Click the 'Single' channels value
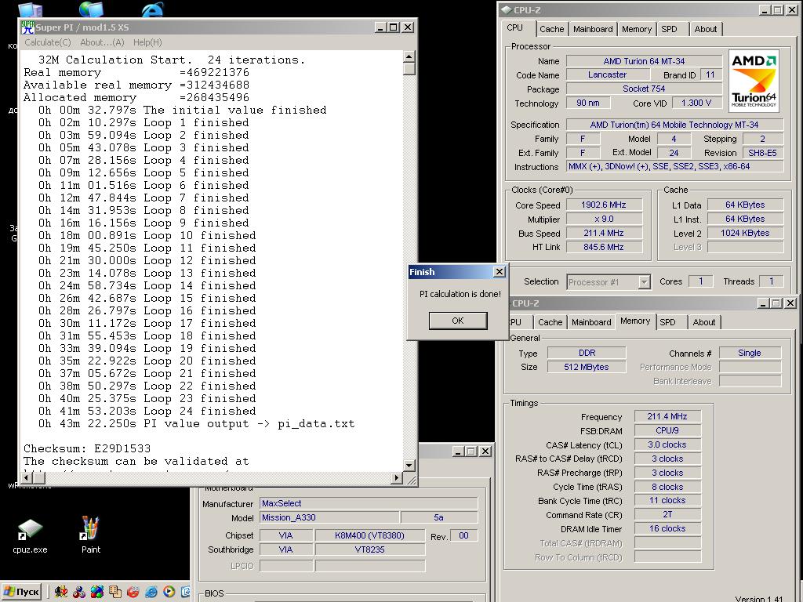 click(750, 353)
